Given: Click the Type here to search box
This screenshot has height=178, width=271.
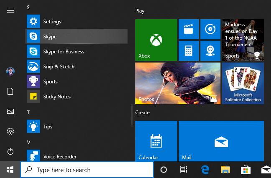Looking at the screenshot, I should click(x=87, y=170).
